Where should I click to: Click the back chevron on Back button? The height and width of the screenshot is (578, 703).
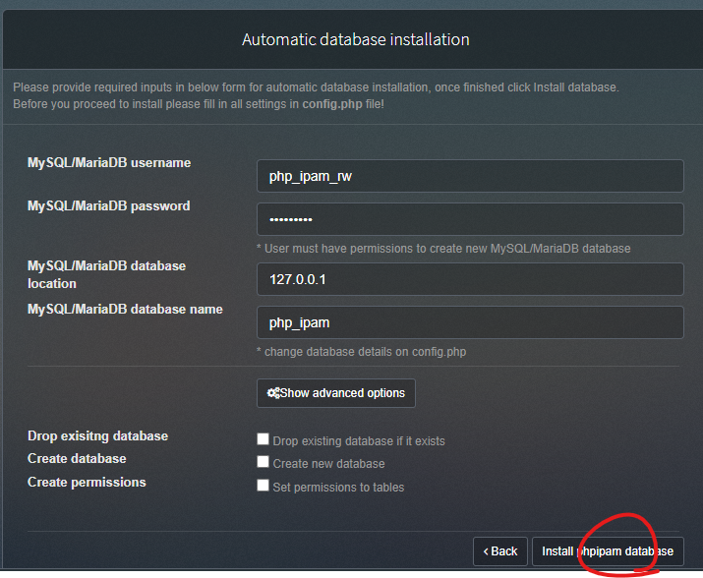coord(486,551)
